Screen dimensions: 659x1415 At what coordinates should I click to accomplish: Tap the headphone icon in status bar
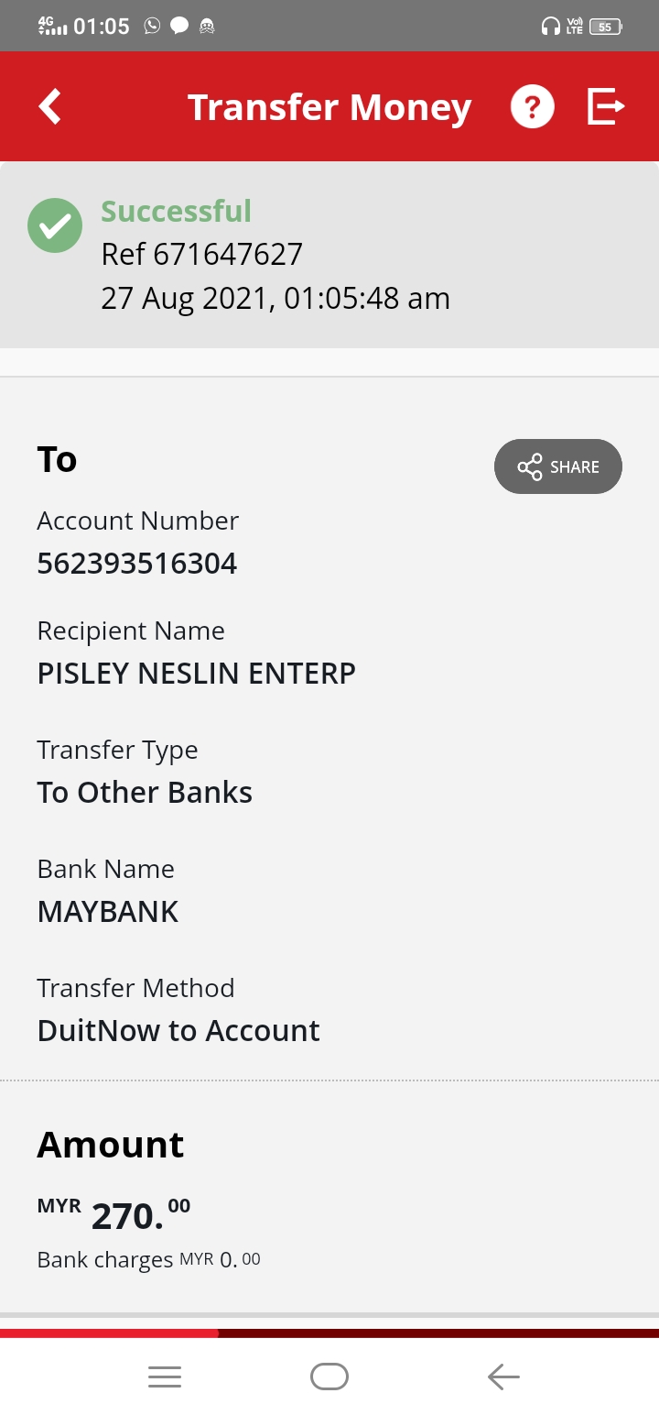click(550, 27)
